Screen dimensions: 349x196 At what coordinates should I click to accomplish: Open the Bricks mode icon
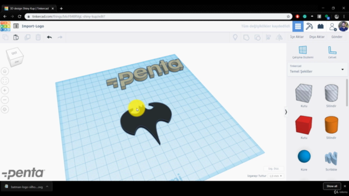coord(321,26)
